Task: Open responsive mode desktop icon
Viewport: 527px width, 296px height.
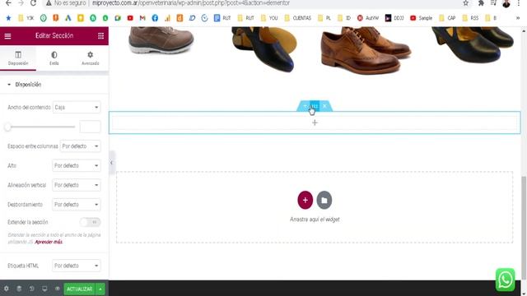Action: [44, 289]
